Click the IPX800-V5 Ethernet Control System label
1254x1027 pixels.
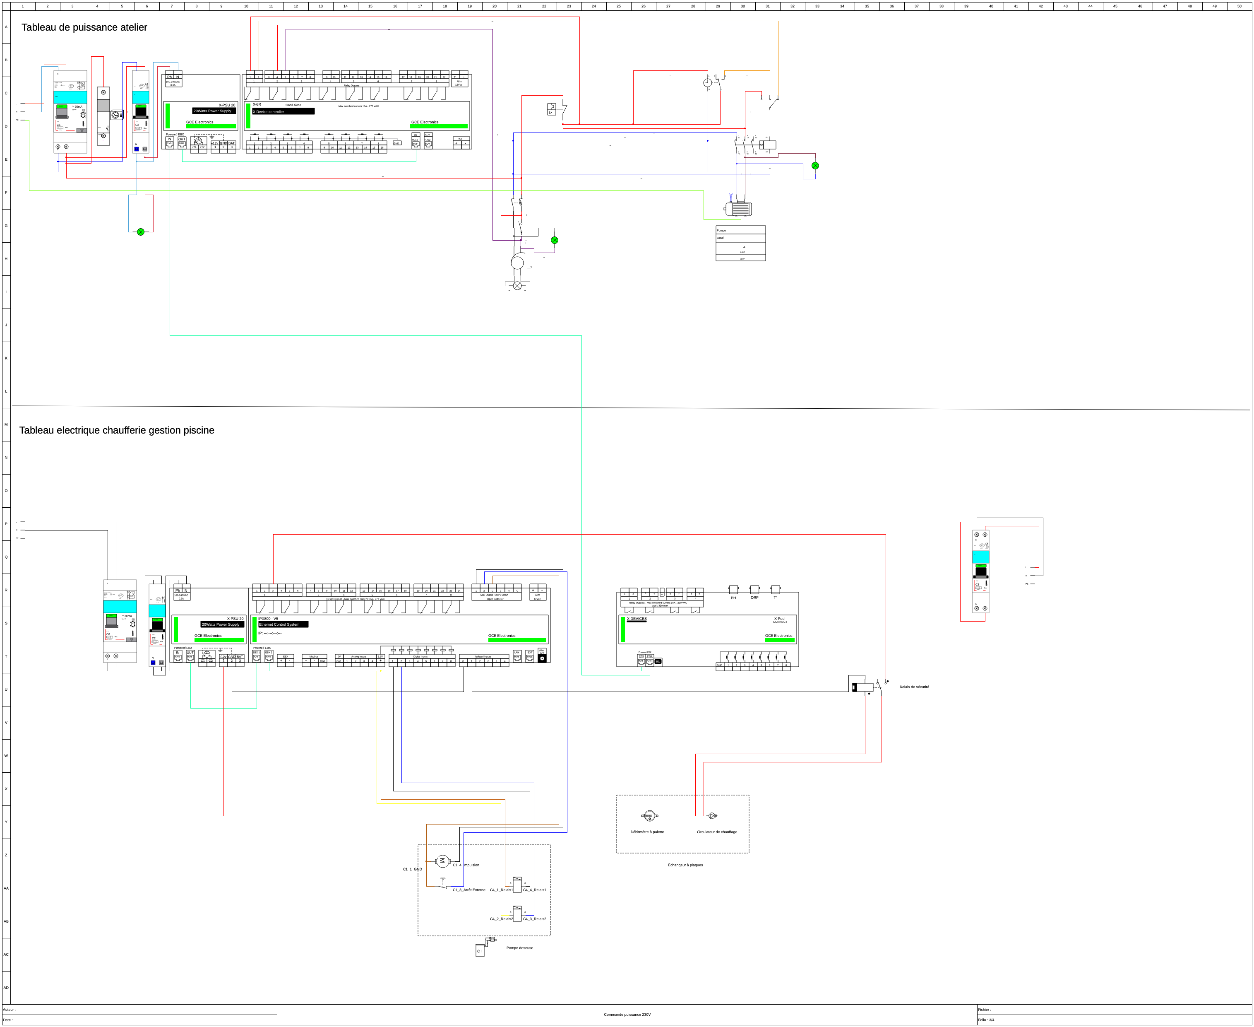[x=283, y=624]
